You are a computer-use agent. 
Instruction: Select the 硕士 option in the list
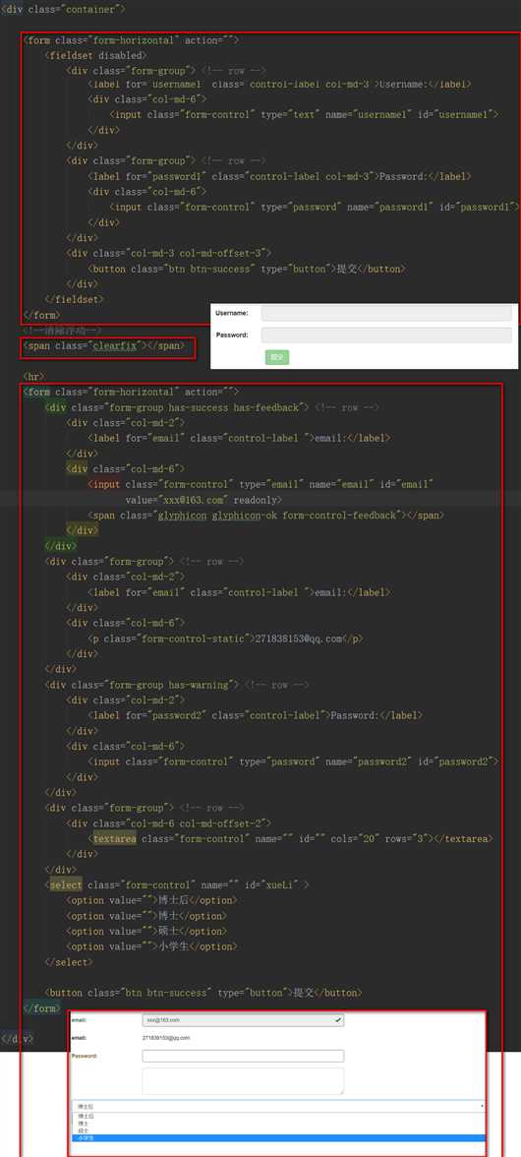click(x=278, y=1130)
